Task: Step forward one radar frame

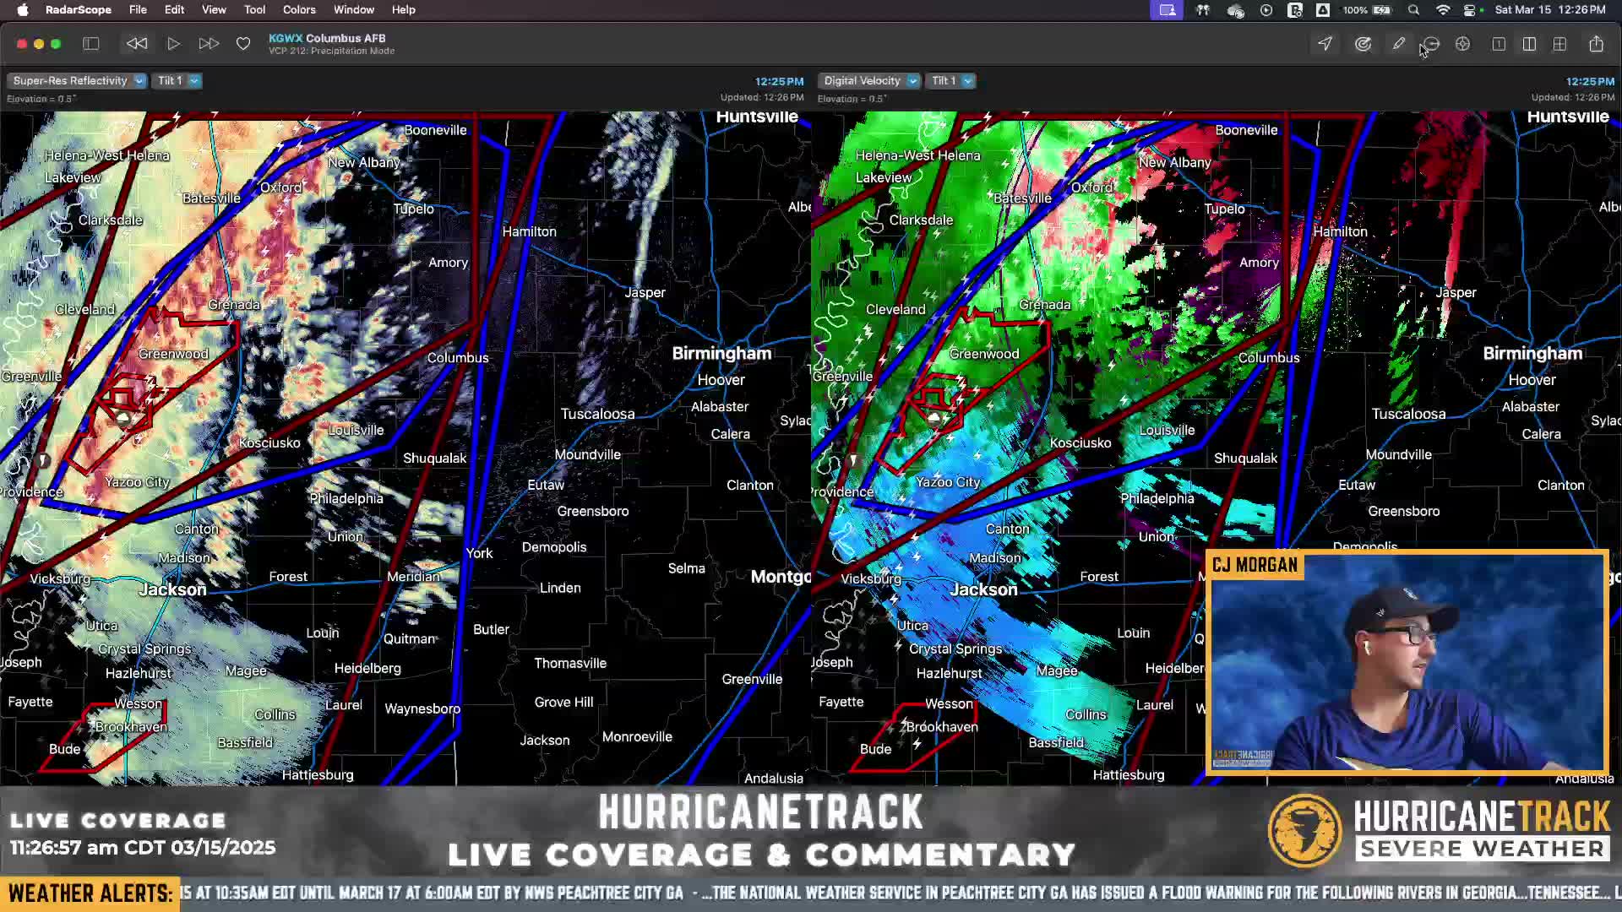Action: tap(209, 44)
